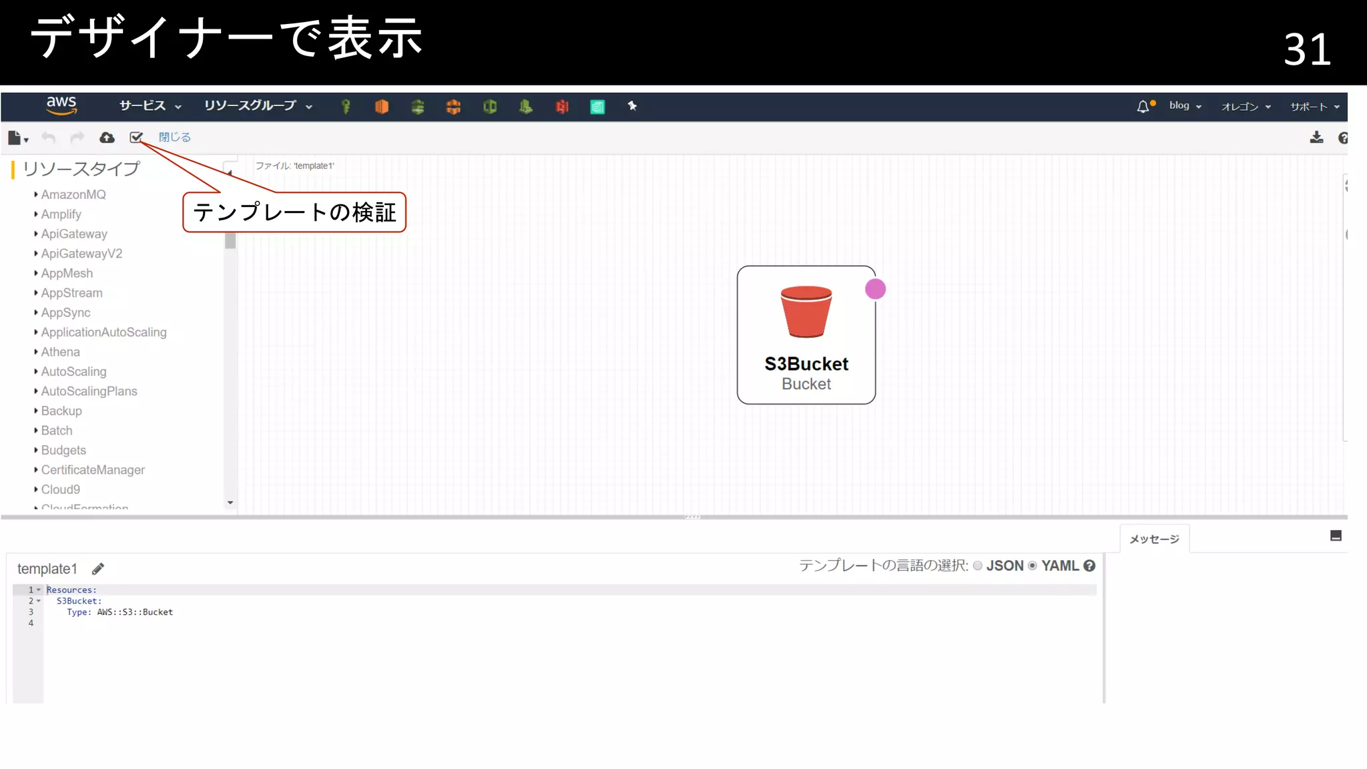Viewport: 1367px width, 769px height.
Task: Open the green CloudFormation box shortcut
Action: click(490, 107)
